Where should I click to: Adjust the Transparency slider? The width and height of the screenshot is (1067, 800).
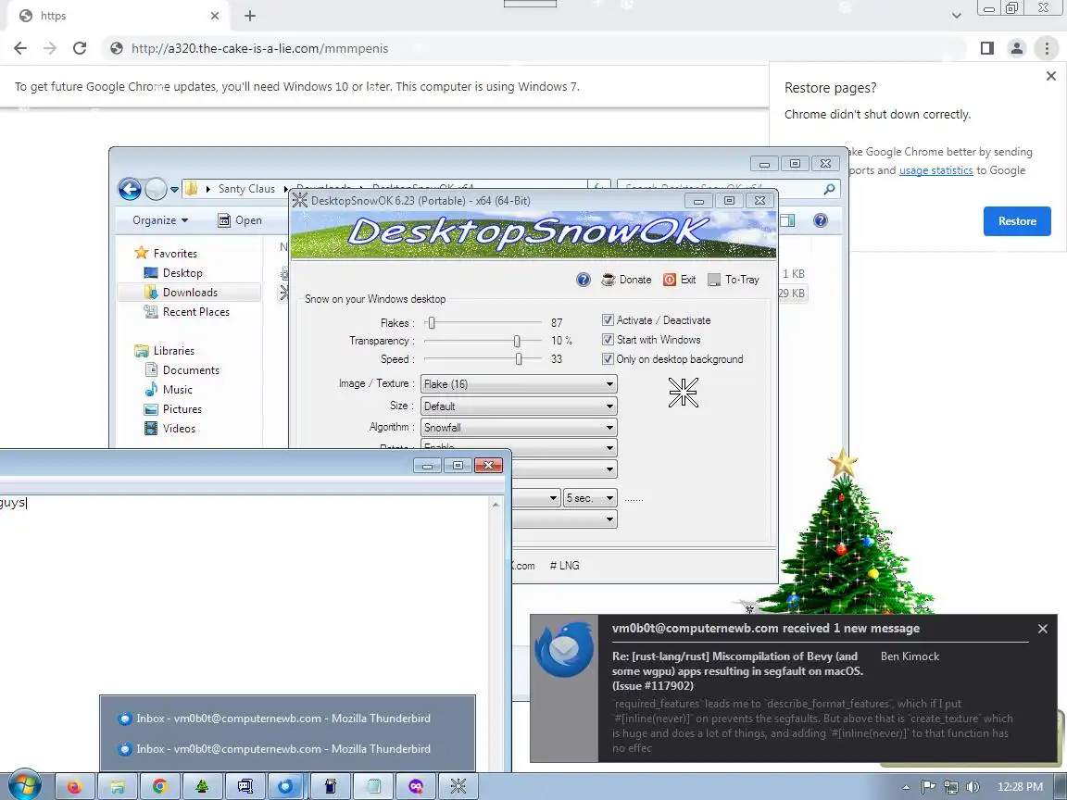click(517, 341)
